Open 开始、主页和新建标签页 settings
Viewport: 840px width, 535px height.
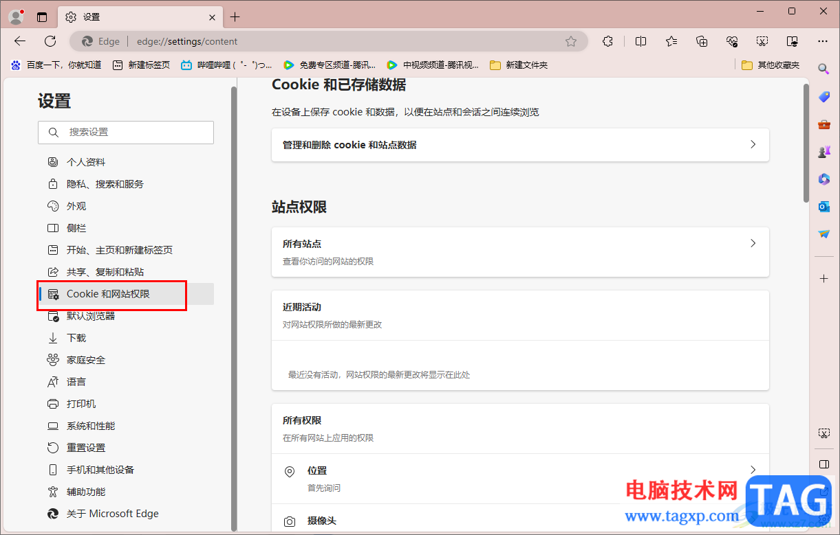click(x=126, y=250)
